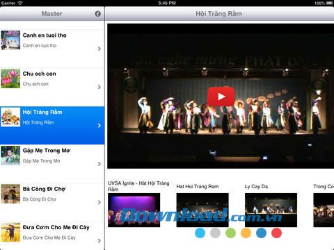
Task: Open chevron for Chu ech con
Action: click(x=100, y=87)
